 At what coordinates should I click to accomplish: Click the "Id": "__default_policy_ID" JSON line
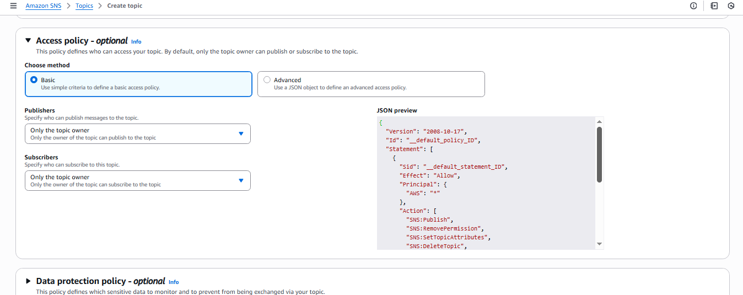point(433,140)
